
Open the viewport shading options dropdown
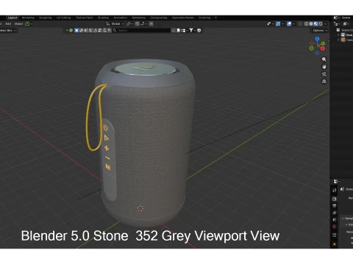click(x=325, y=23)
